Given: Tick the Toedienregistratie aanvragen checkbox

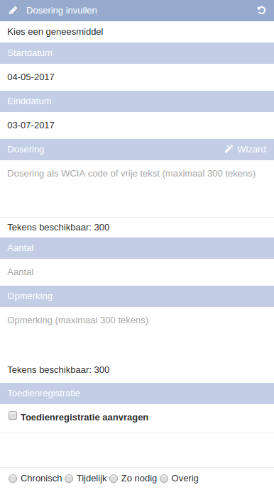Looking at the screenshot, I should (x=13, y=415).
